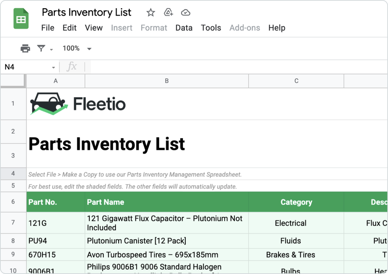Open the 100% zoom dropdown
The height and width of the screenshot is (274, 388).
[77, 48]
